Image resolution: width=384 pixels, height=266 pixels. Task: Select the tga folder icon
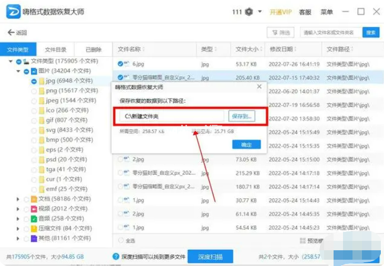click(41, 169)
